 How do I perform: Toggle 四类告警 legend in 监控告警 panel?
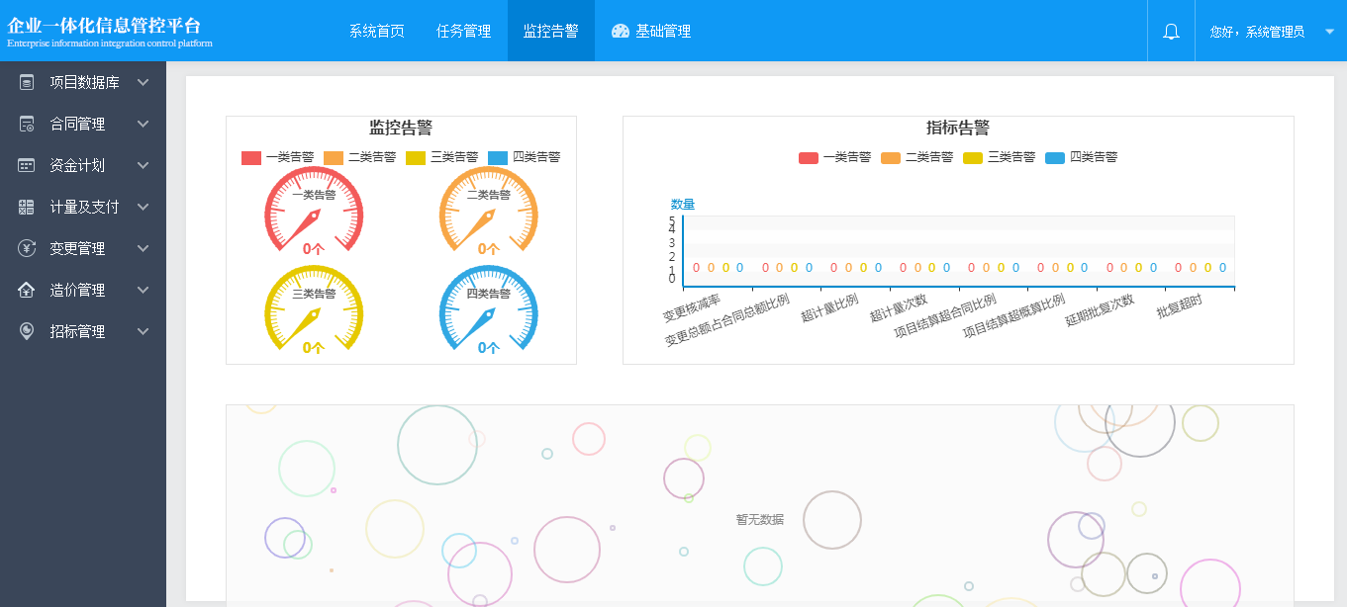tap(525, 157)
